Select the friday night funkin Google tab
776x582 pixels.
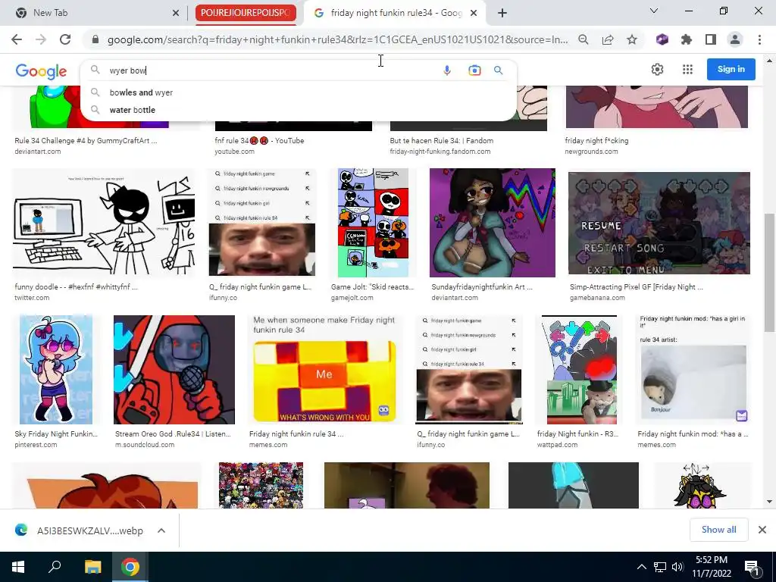[x=394, y=13]
